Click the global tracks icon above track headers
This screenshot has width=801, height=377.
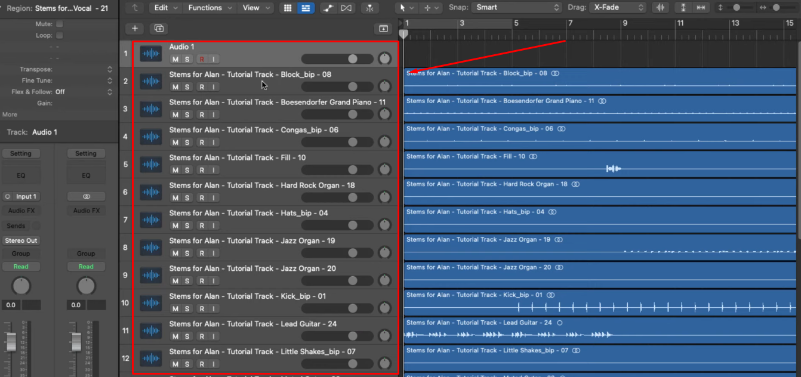coord(383,28)
